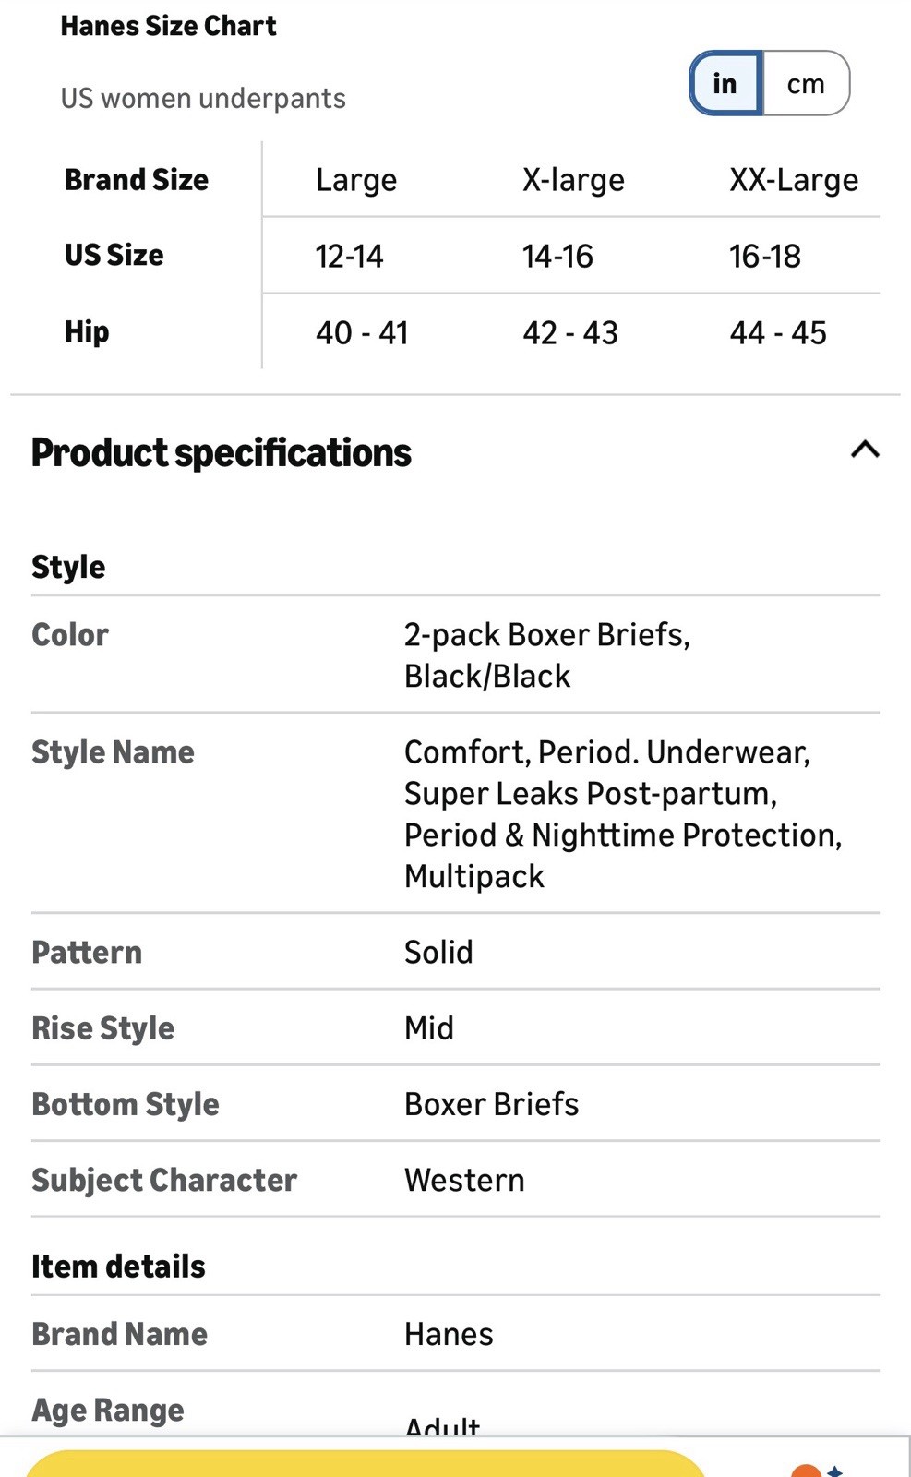
Task: Click the Style Name row label
Action: click(113, 752)
